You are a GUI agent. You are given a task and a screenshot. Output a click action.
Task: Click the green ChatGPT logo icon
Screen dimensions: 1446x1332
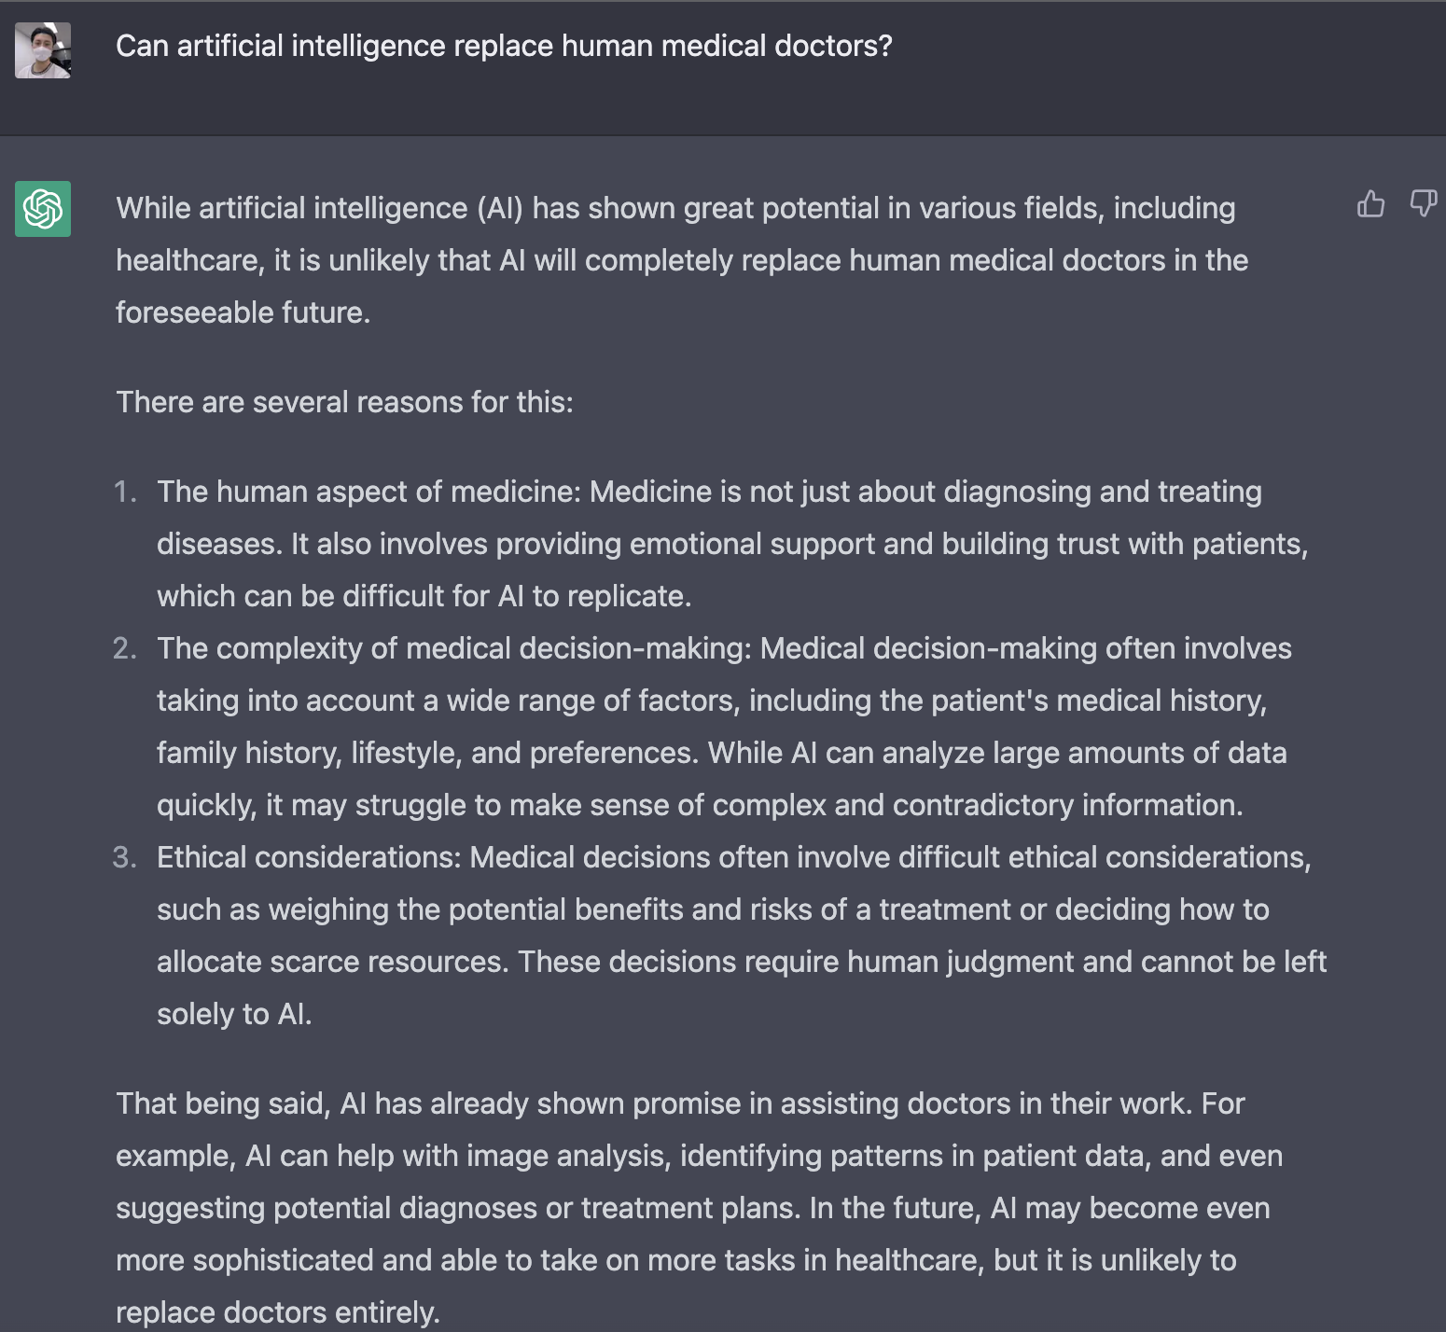coord(43,209)
